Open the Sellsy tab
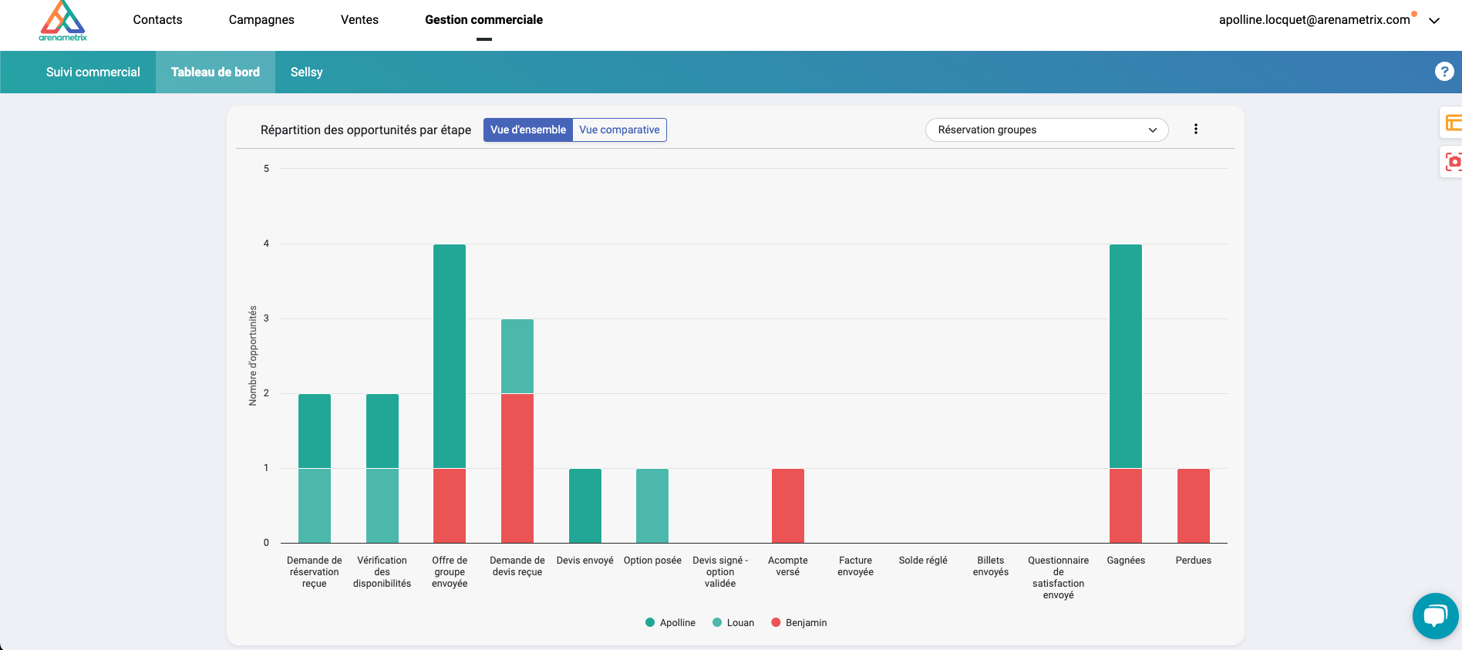The image size is (1462, 650). (x=306, y=72)
